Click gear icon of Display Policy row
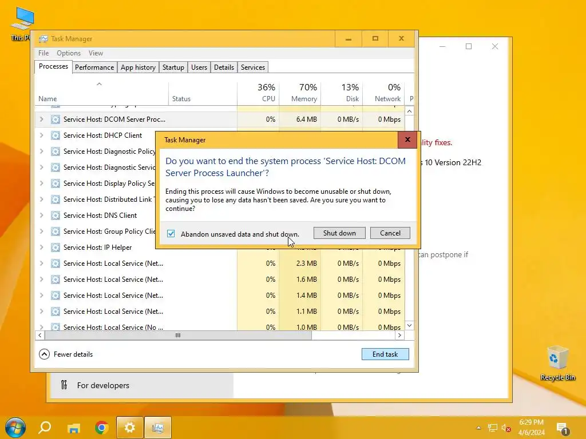 56,183
